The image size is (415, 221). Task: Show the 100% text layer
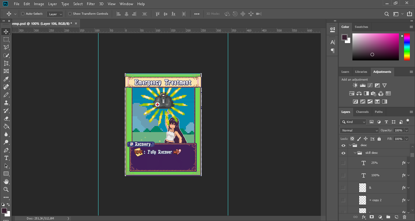343,175
